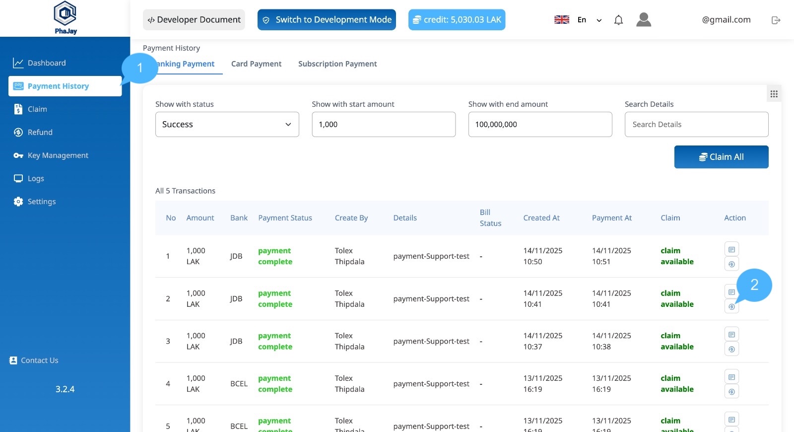Expand the Show with status dropdown
This screenshot has width=794, height=432.
pos(227,124)
